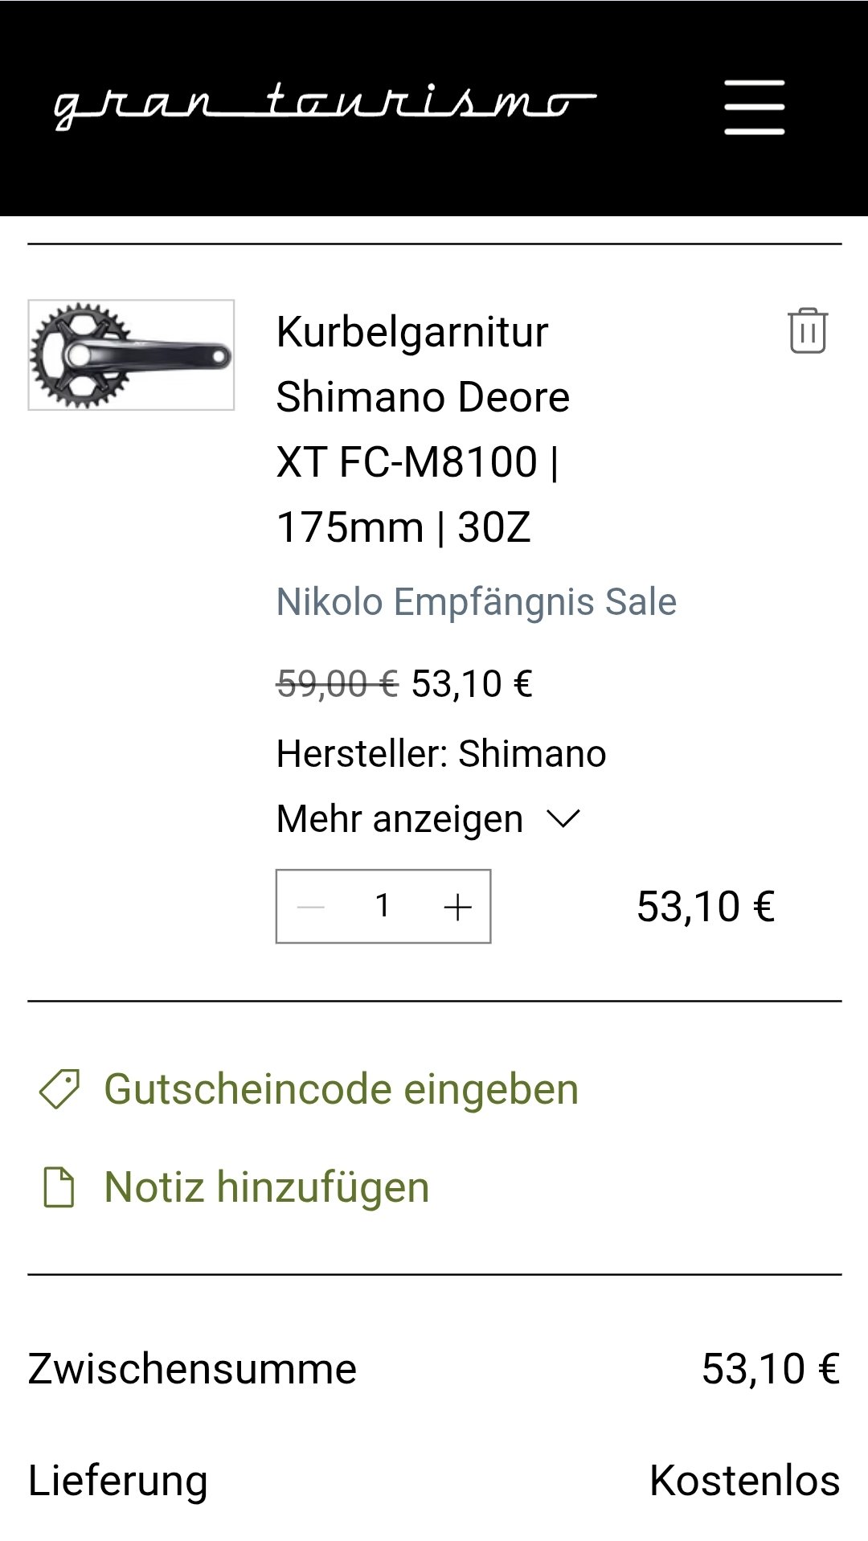Click the Kostenlos delivery value
Viewport: 868px width, 1541px height.
pyautogui.click(x=744, y=1480)
